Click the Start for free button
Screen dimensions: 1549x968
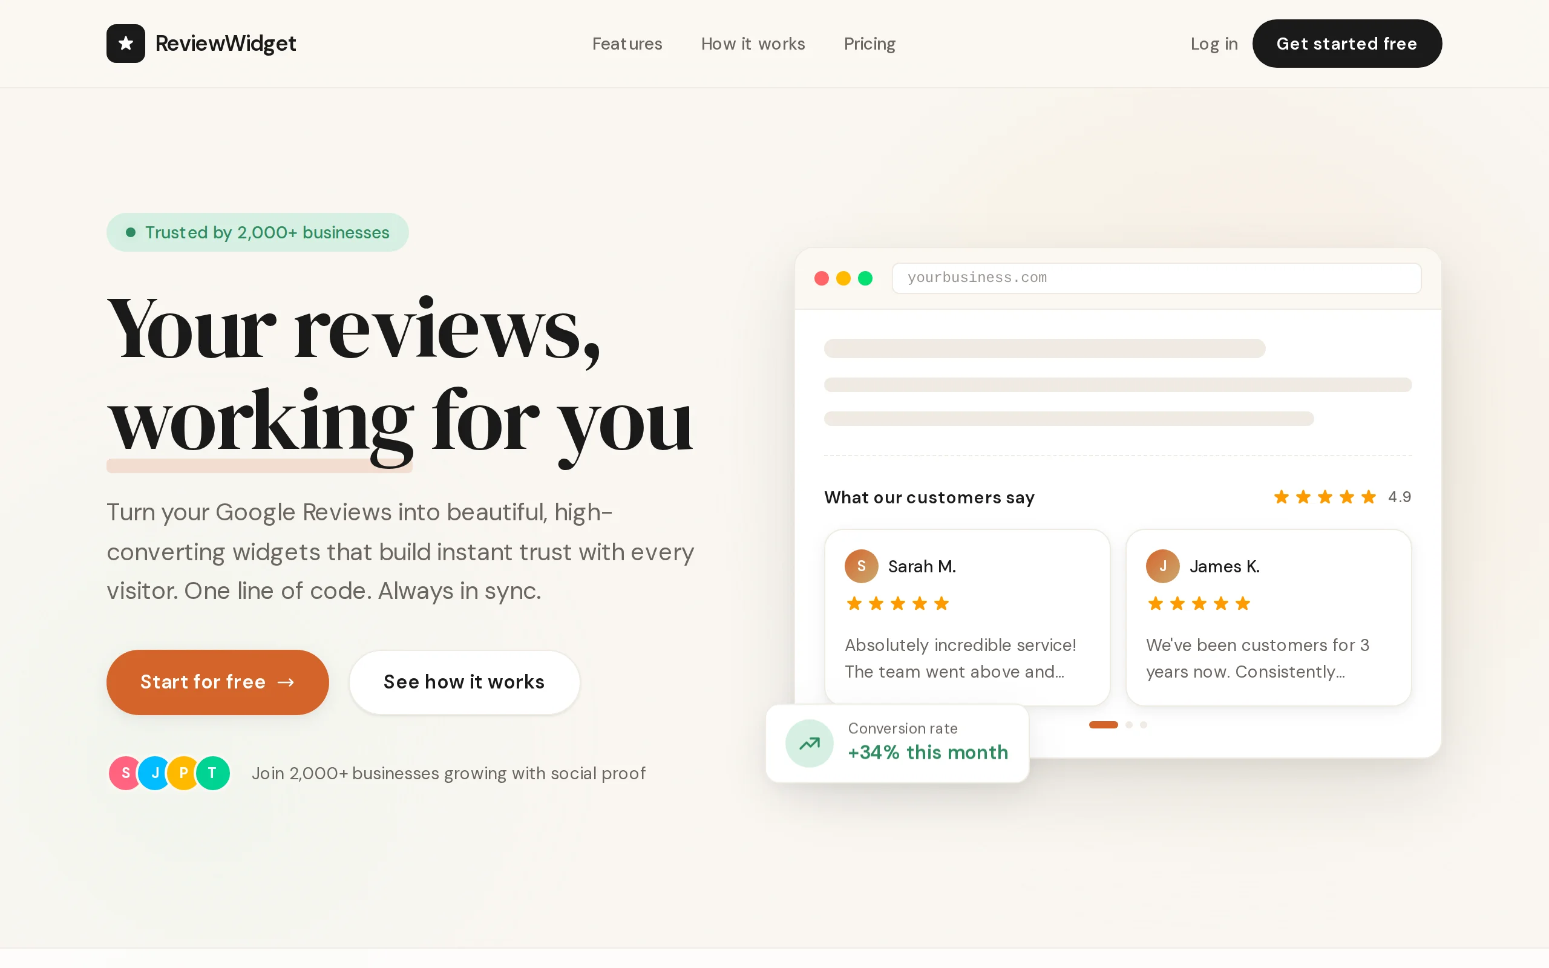click(x=218, y=682)
